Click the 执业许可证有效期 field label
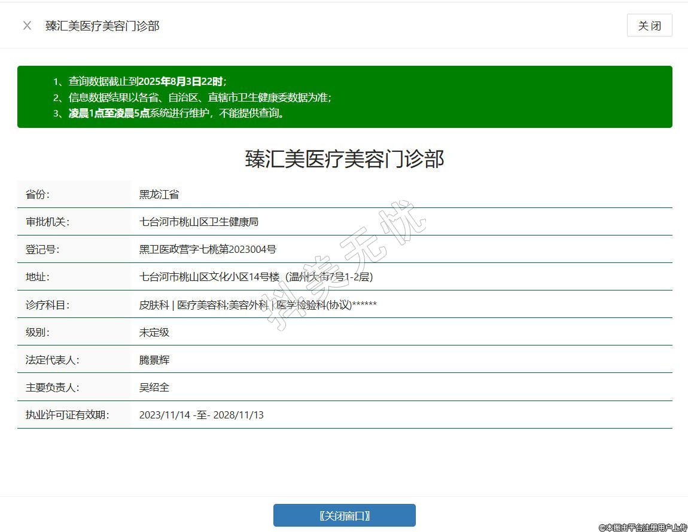The image size is (688, 532). coord(67,415)
